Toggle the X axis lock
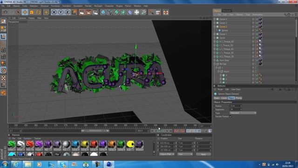Image resolution: width=298 pixels, height=168 pixels. [x=54, y=13]
